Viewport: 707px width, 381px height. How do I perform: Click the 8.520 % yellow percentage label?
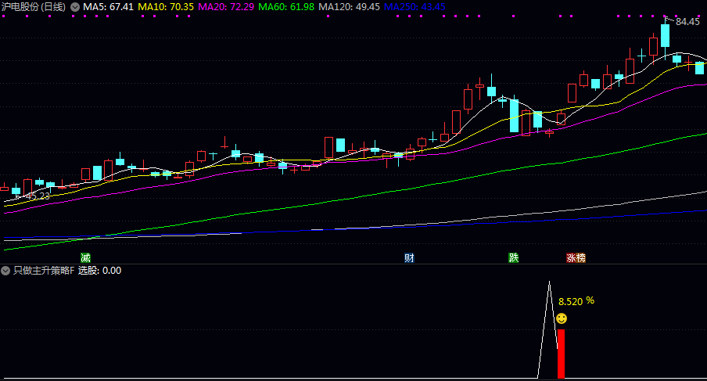(x=576, y=300)
